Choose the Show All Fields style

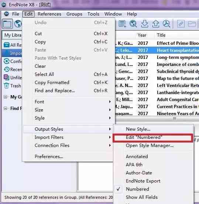153,197
